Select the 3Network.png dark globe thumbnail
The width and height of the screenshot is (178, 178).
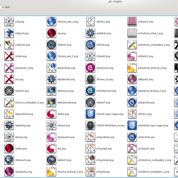[9, 160]
